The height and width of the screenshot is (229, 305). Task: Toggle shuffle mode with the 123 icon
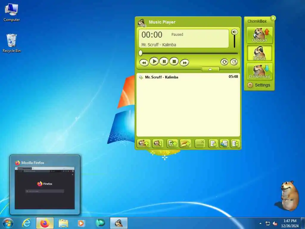point(234,62)
